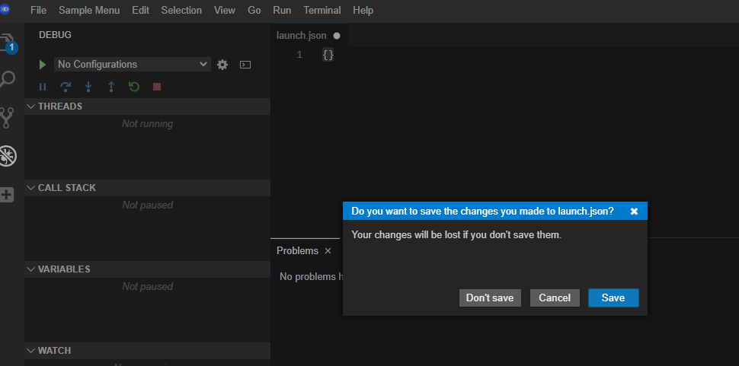
Task: Open the File menu
Action: pyautogui.click(x=38, y=10)
